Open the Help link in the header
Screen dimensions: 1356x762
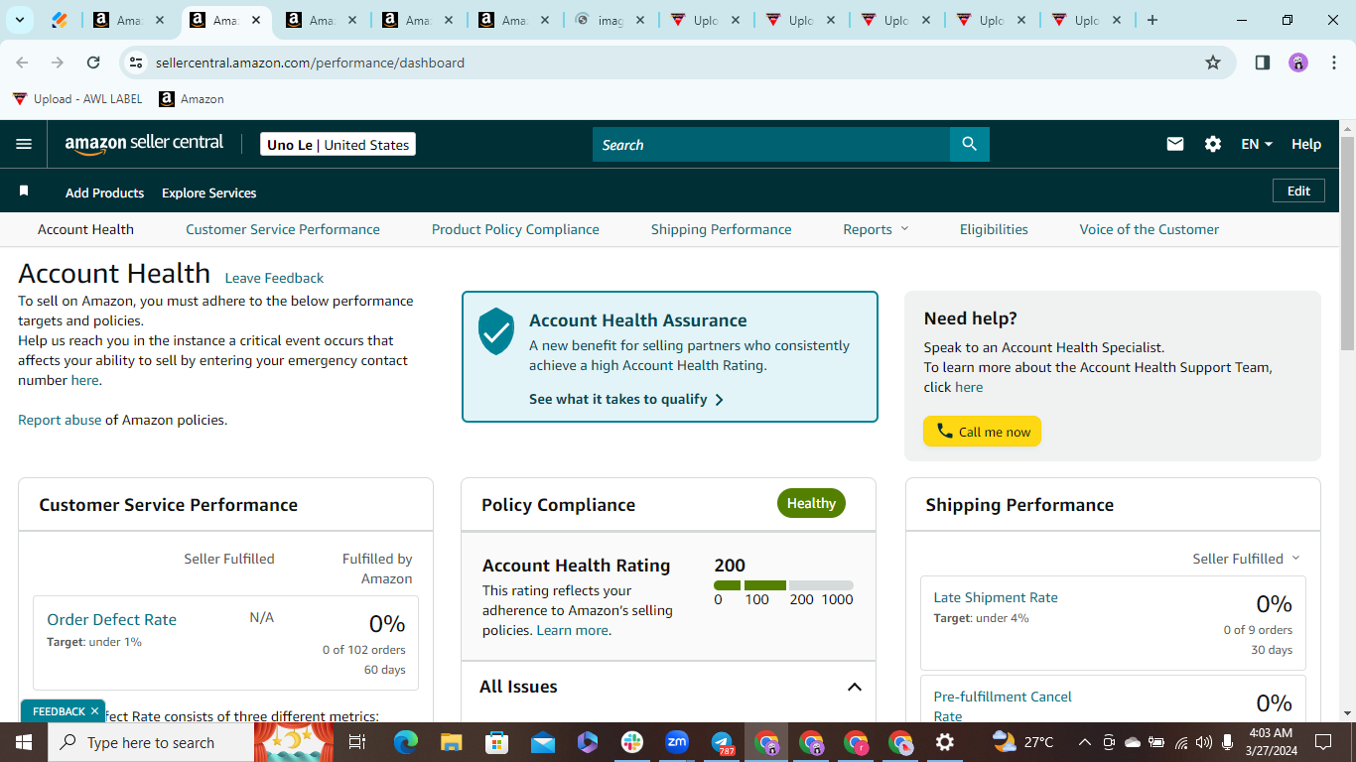click(x=1306, y=144)
